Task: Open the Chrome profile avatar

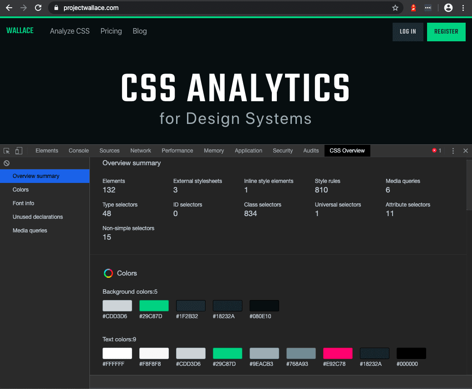Action: point(448,8)
